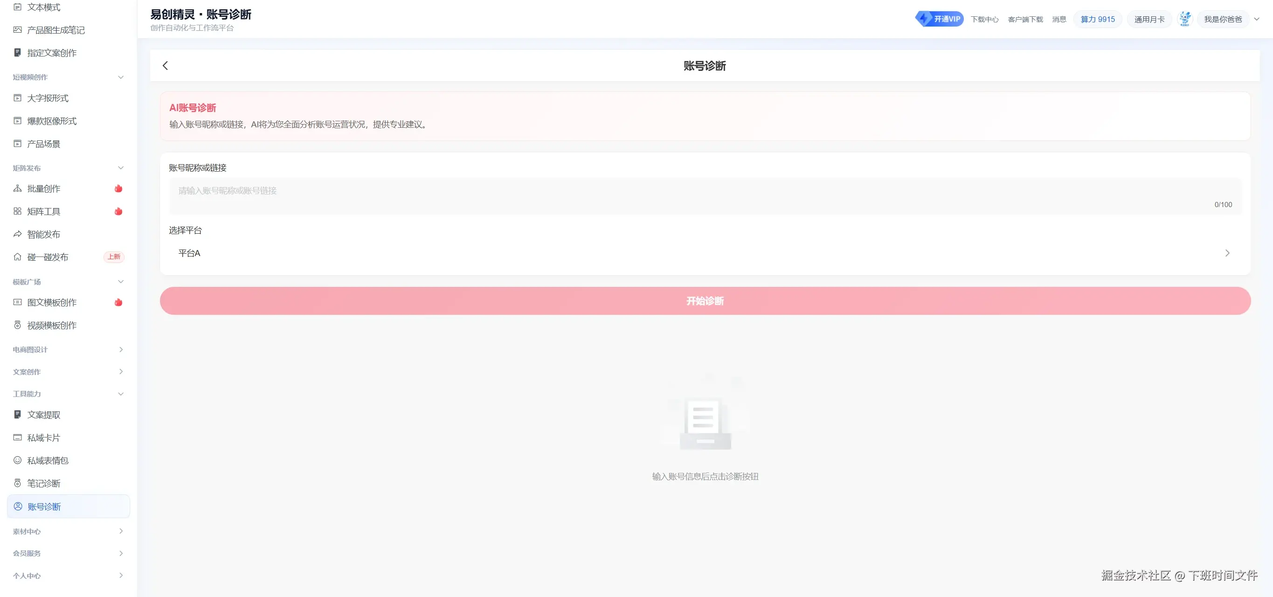Select the 批量创作 sidebar icon
Viewport: 1273px width, 597px height.
43,188
